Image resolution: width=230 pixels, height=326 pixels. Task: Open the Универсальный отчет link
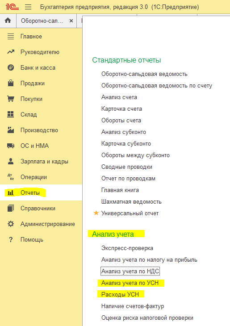130,213
